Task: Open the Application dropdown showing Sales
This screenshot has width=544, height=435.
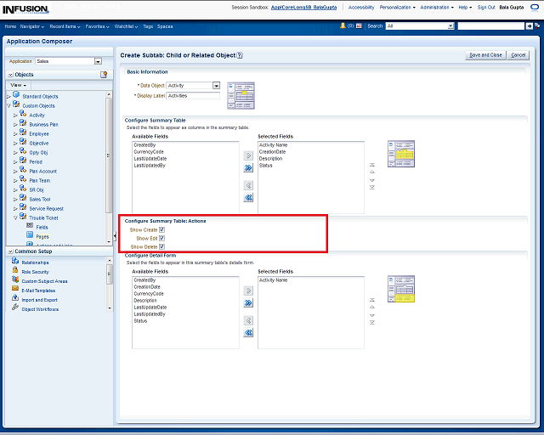Action: [98, 61]
